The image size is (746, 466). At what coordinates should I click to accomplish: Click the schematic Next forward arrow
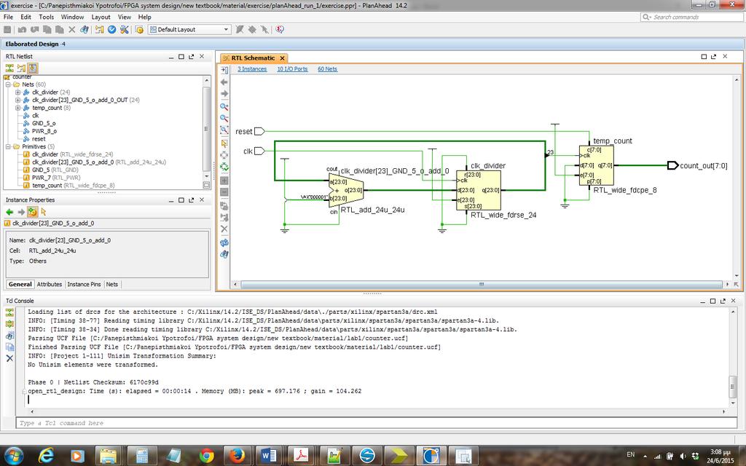[224, 94]
